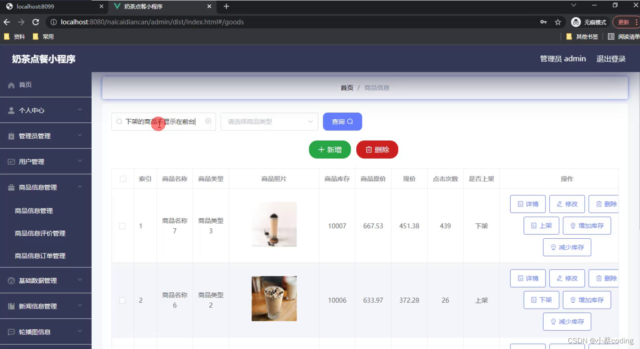Expand 用户管理 sidebar menu
640x349 pixels.
click(46, 162)
